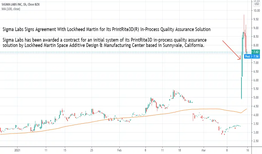This screenshot has width=262, height=154.
Task: Click the 8.00 price axis label
Action: (256, 45)
